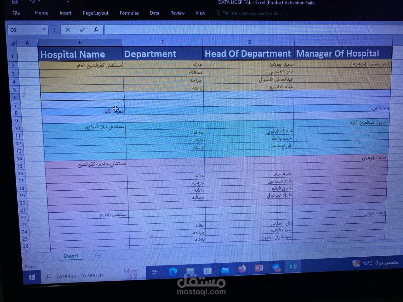Open the Review ribbon tab
Screen dimensions: 403x302
[x=177, y=13]
